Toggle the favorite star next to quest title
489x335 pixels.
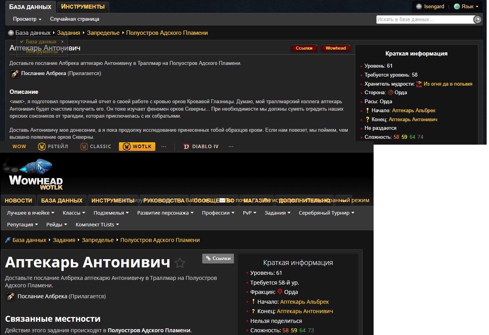pyautogui.click(x=180, y=263)
